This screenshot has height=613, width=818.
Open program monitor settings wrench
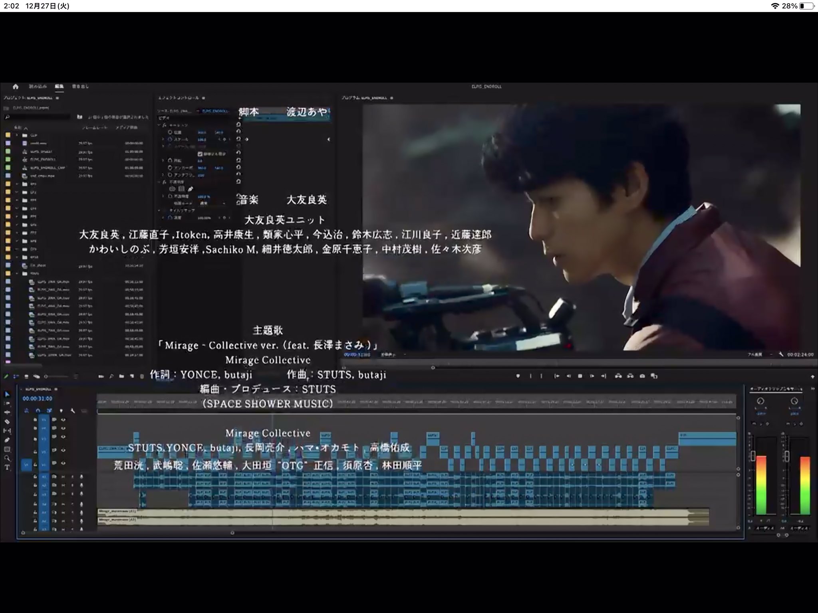[780, 354]
